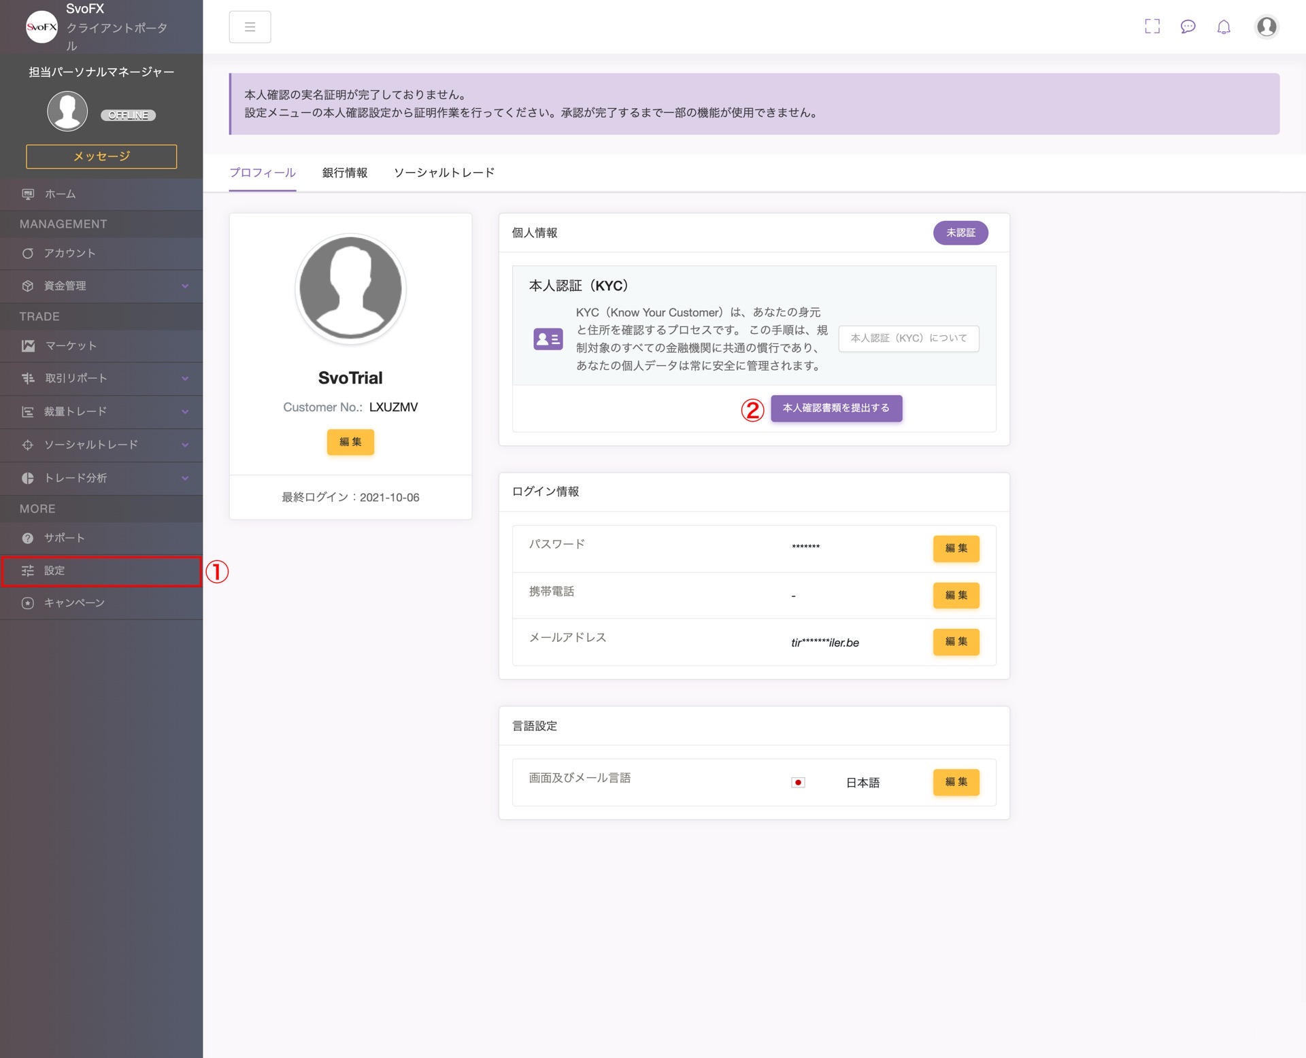
Task: Click the 取引リポート icon
Action: 28,379
